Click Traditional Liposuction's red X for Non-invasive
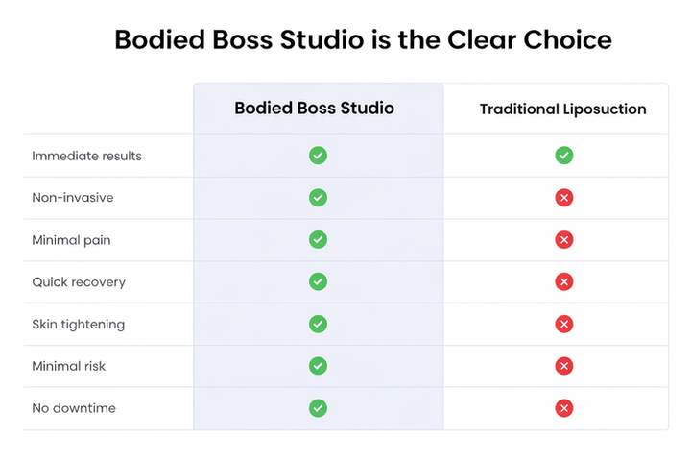This screenshot has height=461, width=691. (x=564, y=198)
